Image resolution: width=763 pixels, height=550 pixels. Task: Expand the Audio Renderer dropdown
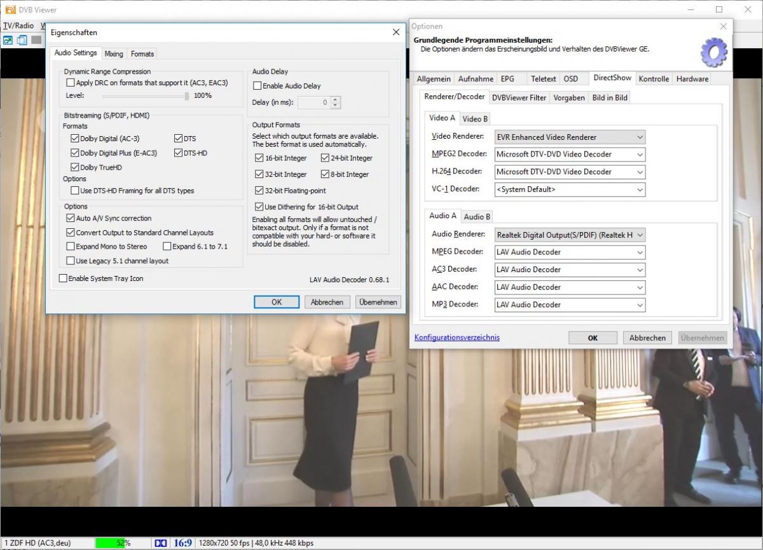[x=570, y=235]
